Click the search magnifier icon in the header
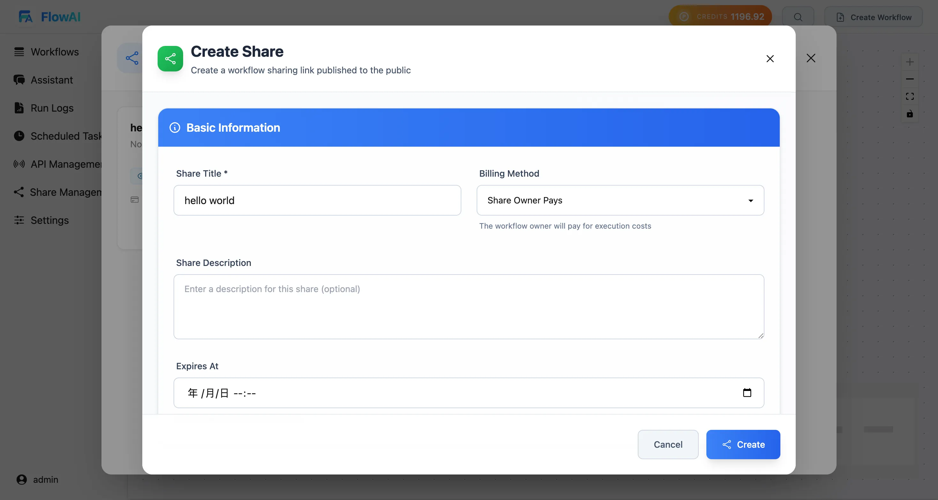This screenshot has width=938, height=500. [798, 17]
